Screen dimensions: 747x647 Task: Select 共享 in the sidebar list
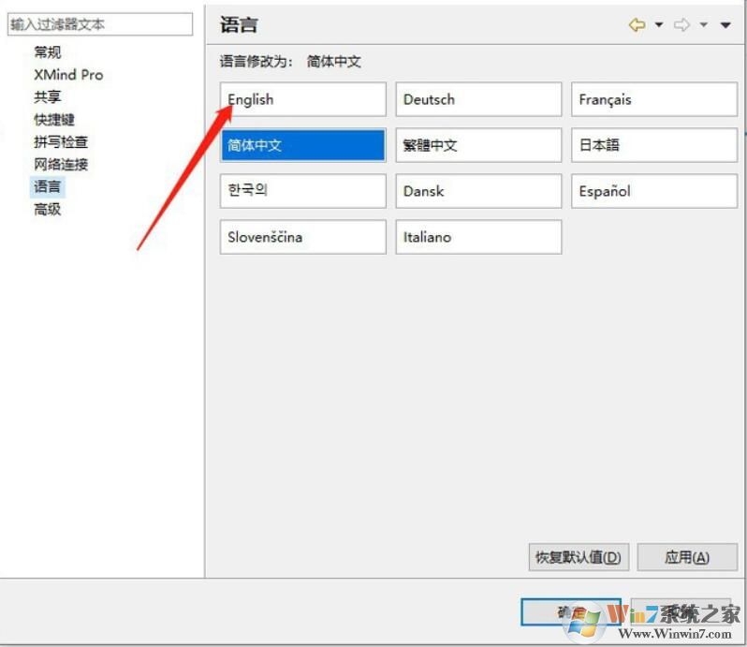pos(47,97)
